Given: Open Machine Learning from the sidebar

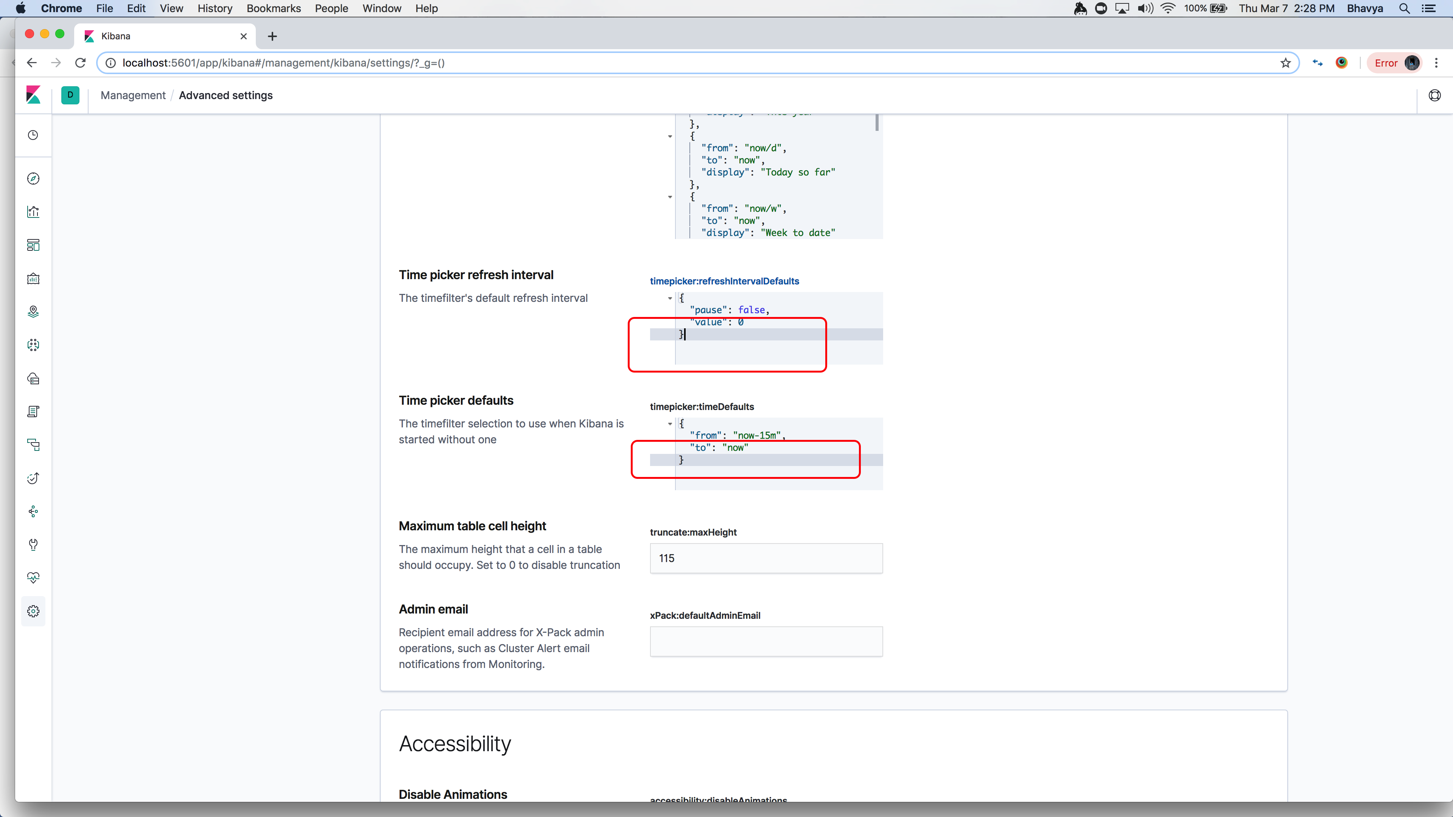Looking at the screenshot, I should [x=33, y=345].
